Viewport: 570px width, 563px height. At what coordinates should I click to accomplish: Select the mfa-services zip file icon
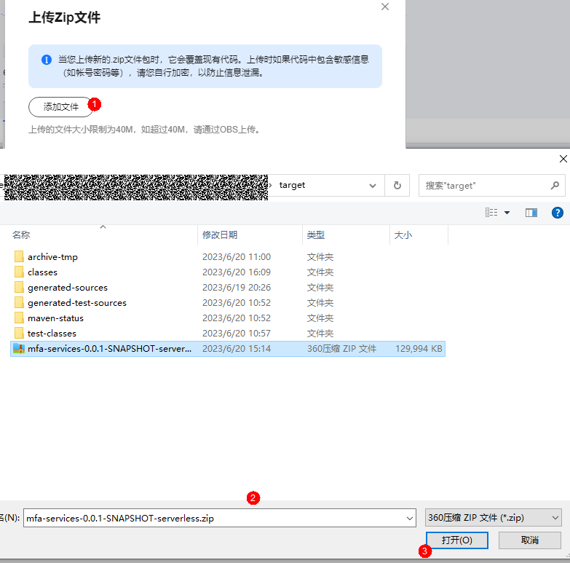pos(19,349)
